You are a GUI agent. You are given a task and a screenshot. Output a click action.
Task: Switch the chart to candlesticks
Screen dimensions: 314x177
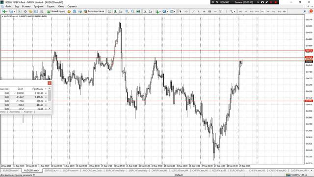[x=115, y=11]
